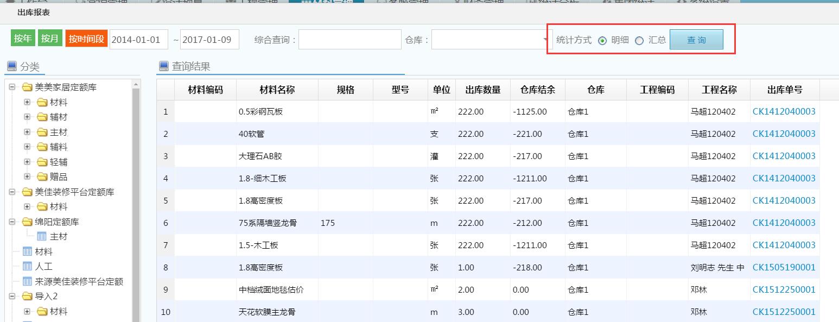Click the 赠品 folder icon
This screenshot has width=839, height=322.
point(42,177)
